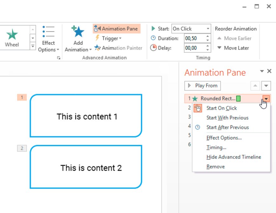Toggle the Animation Pane button

click(116, 29)
